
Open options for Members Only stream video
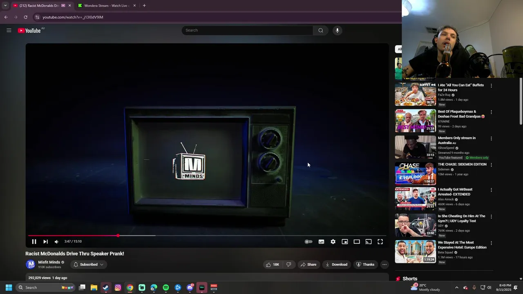click(x=491, y=139)
